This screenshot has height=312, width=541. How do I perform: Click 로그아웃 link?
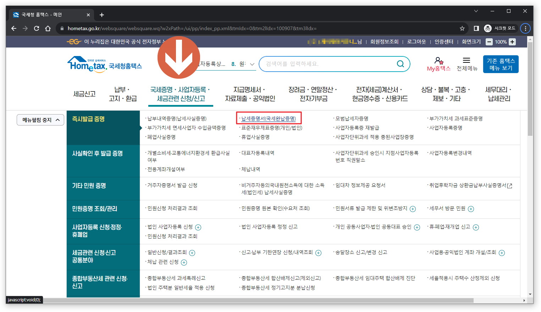click(x=416, y=42)
